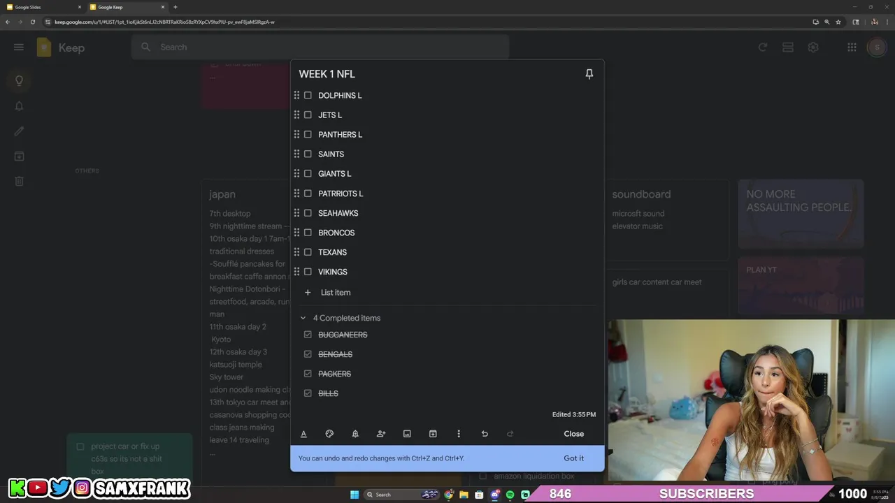
Task: Open the note's three-dot more menu
Action: tap(459, 434)
